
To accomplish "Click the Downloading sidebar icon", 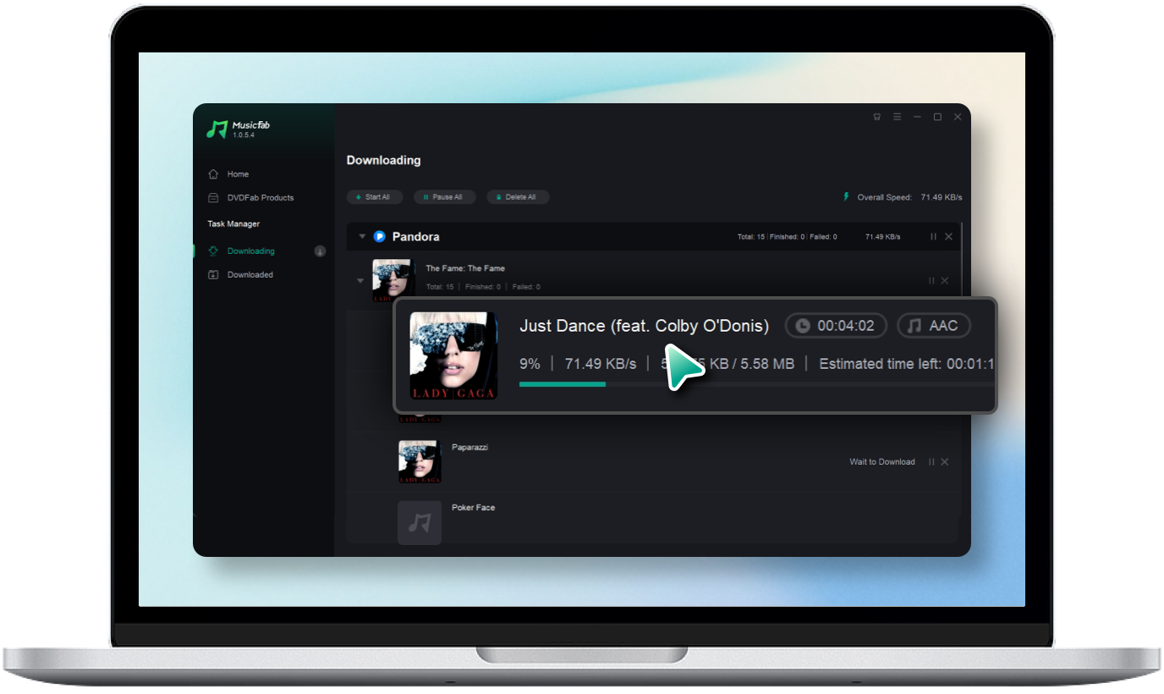I will [213, 251].
